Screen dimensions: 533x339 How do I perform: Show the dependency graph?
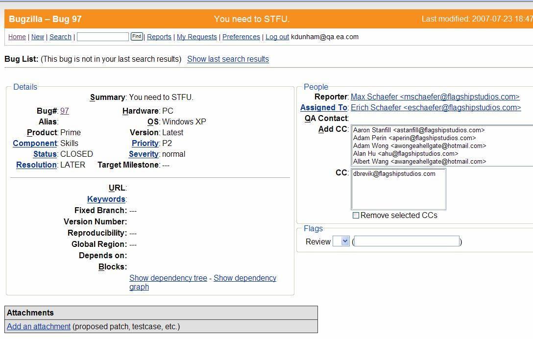(x=244, y=278)
